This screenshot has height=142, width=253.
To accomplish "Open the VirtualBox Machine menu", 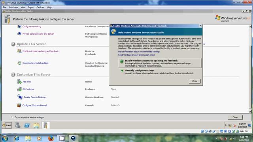I will click(13, 7).
